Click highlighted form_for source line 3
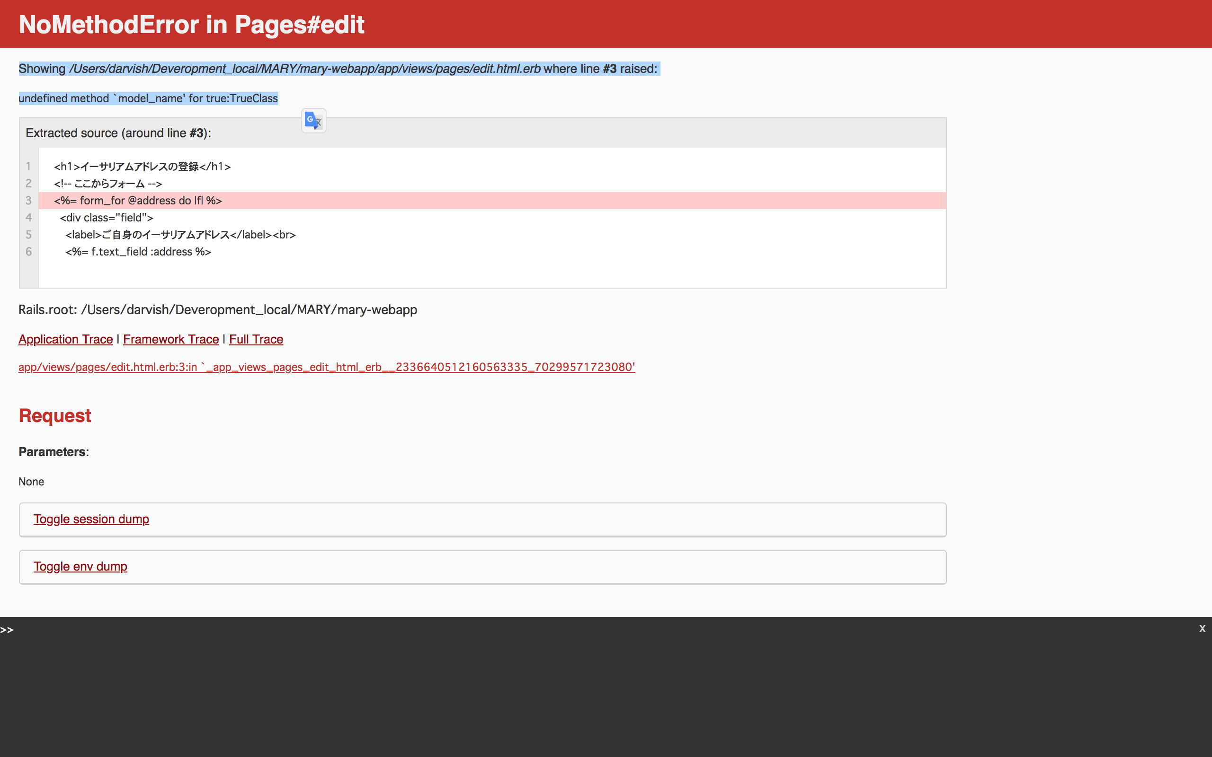 tap(138, 201)
